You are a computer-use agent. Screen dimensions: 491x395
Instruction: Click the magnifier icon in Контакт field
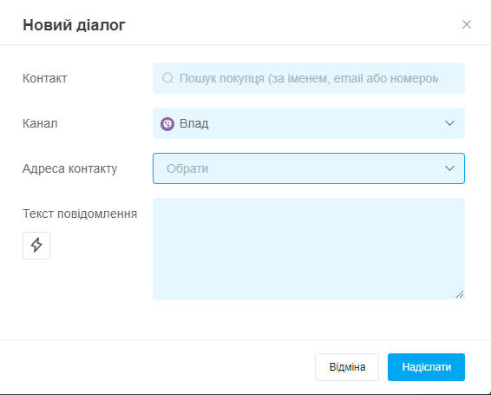167,78
